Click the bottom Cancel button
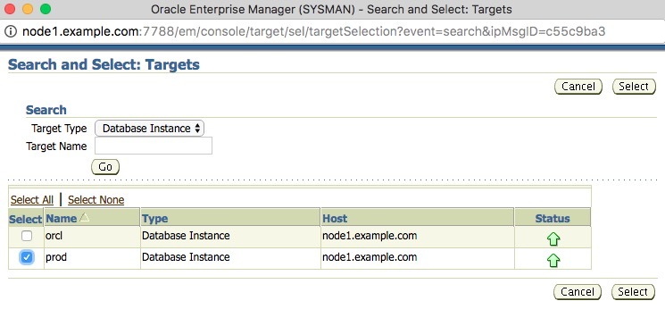The image size is (665, 326). click(578, 292)
